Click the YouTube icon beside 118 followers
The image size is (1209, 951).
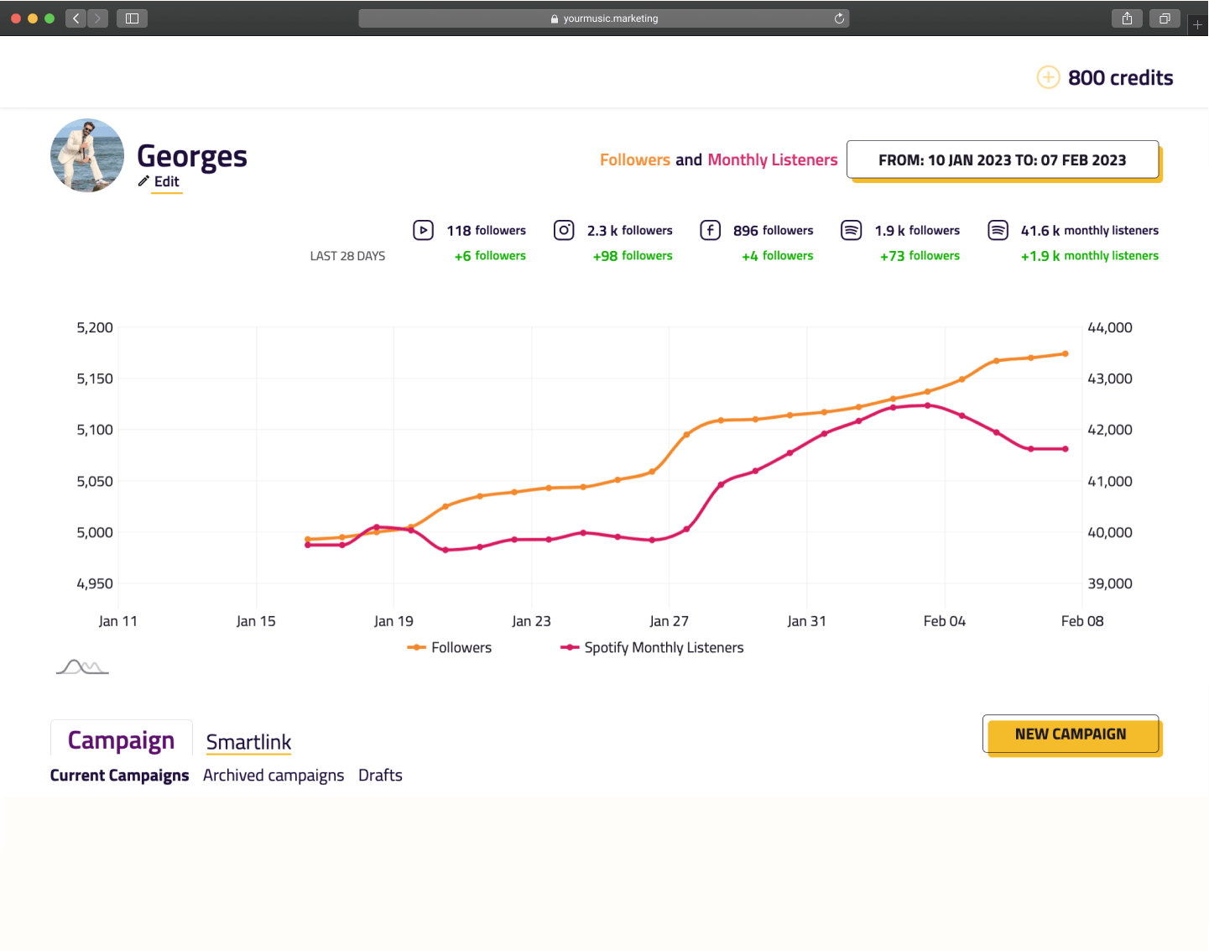click(423, 230)
